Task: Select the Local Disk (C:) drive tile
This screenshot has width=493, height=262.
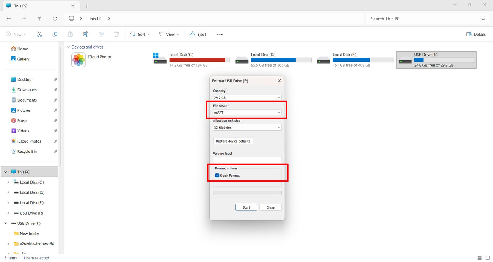Action: coord(192,60)
